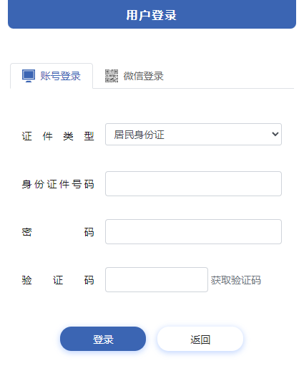
Task: Click the 获取验证码 link
Action: click(x=236, y=280)
